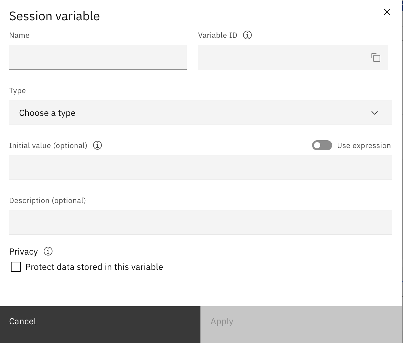The width and height of the screenshot is (403, 343).
Task: Click the 'Description (optional)' label
Action: (x=47, y=201)
